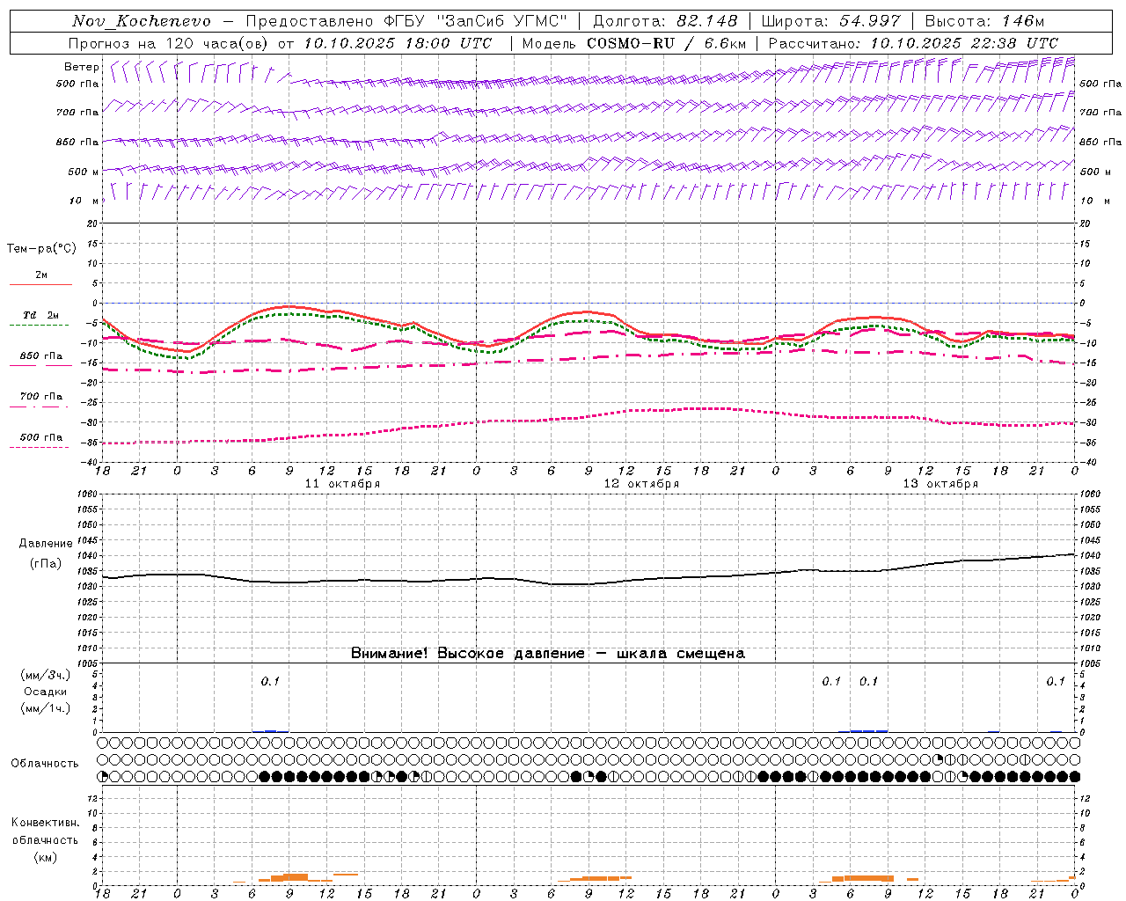This screenshot has width=1126, height=901.
Task: Click the green dashed Td 2м legend line
Action: [40, 325]
